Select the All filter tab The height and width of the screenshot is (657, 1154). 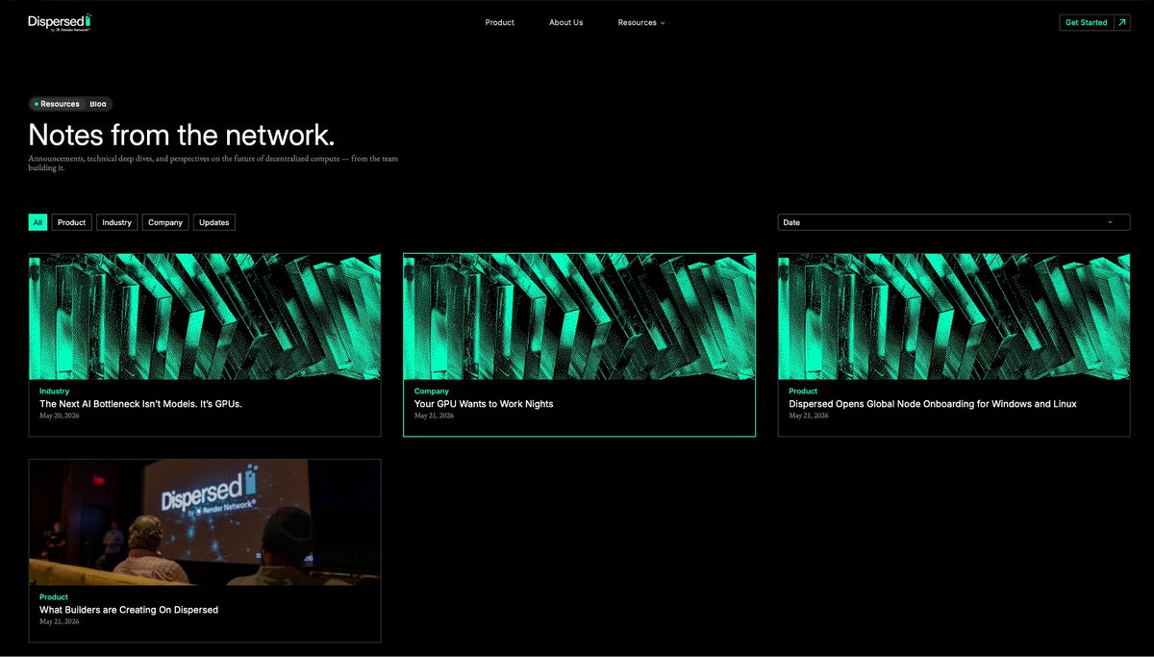tap(38, 222)
